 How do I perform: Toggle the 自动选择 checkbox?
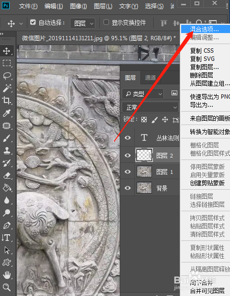tap(33, 23)
